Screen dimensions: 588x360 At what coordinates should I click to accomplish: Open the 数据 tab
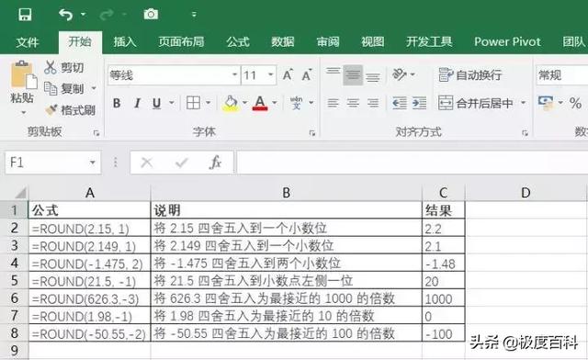tap(283, 41)
